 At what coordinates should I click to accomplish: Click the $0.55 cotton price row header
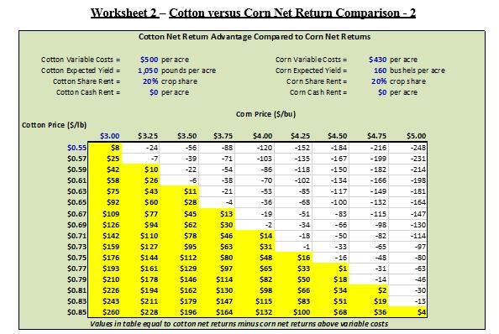click(76, 148)
